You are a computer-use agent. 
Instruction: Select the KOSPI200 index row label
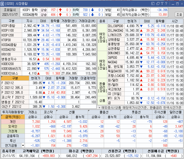[11, 35]
